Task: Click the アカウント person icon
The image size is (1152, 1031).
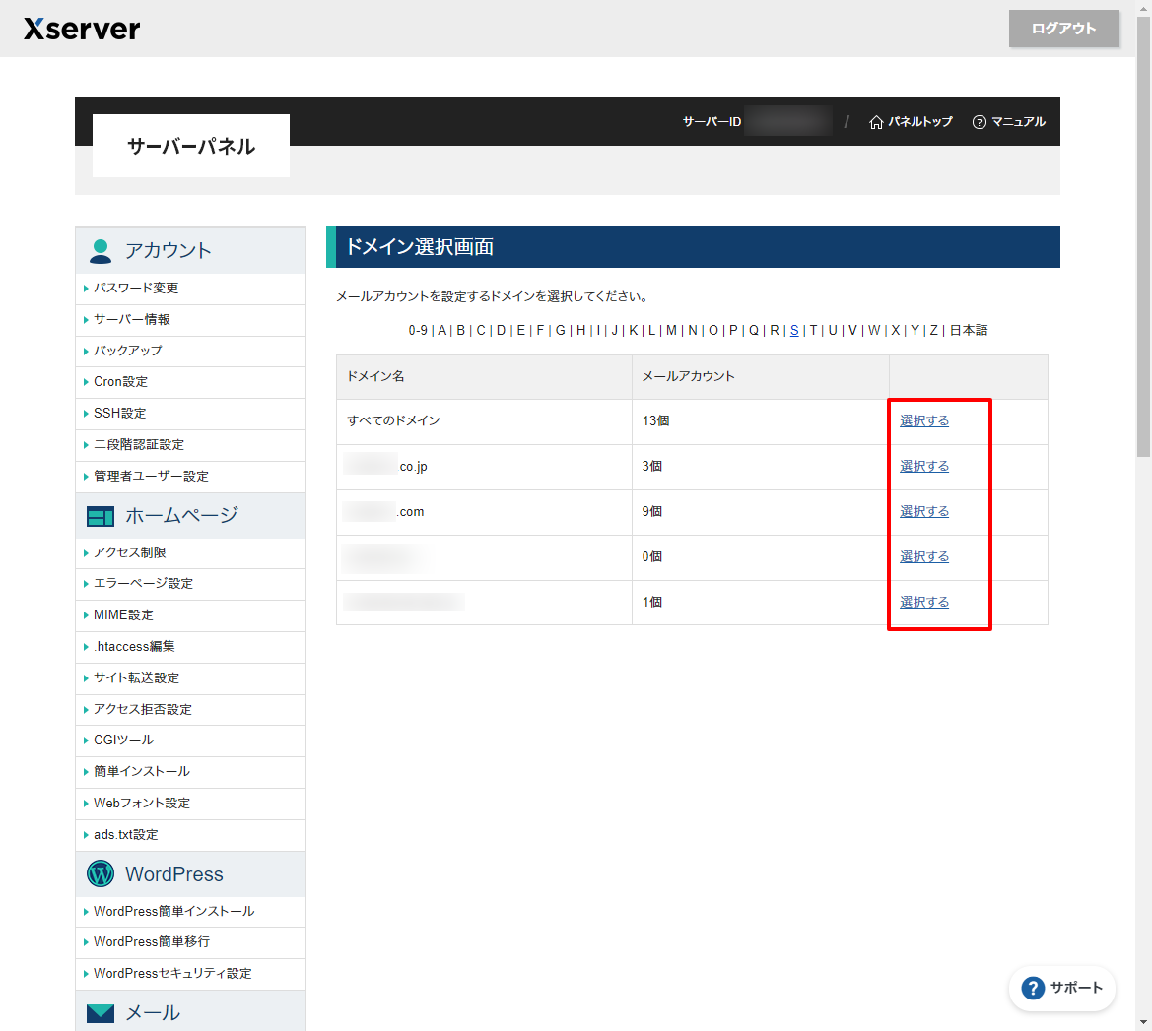Action: click(x=101, y=250)
